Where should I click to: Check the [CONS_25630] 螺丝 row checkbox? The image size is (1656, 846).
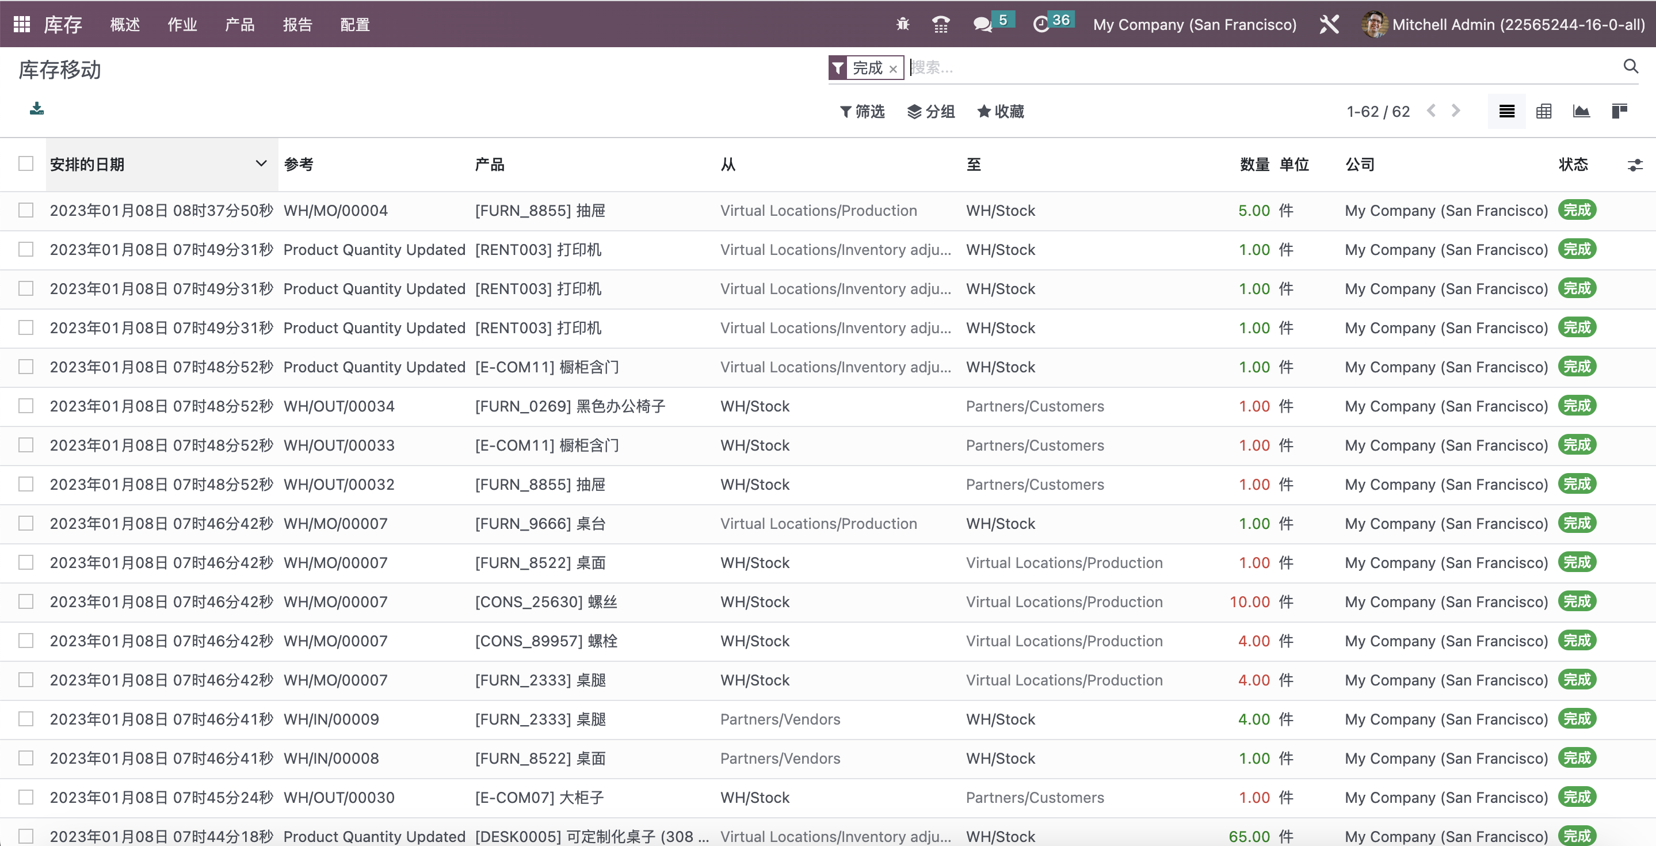pos(26,602)
